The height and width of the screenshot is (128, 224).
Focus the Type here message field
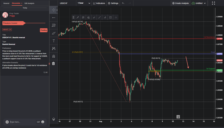click(x=23, y=122)
